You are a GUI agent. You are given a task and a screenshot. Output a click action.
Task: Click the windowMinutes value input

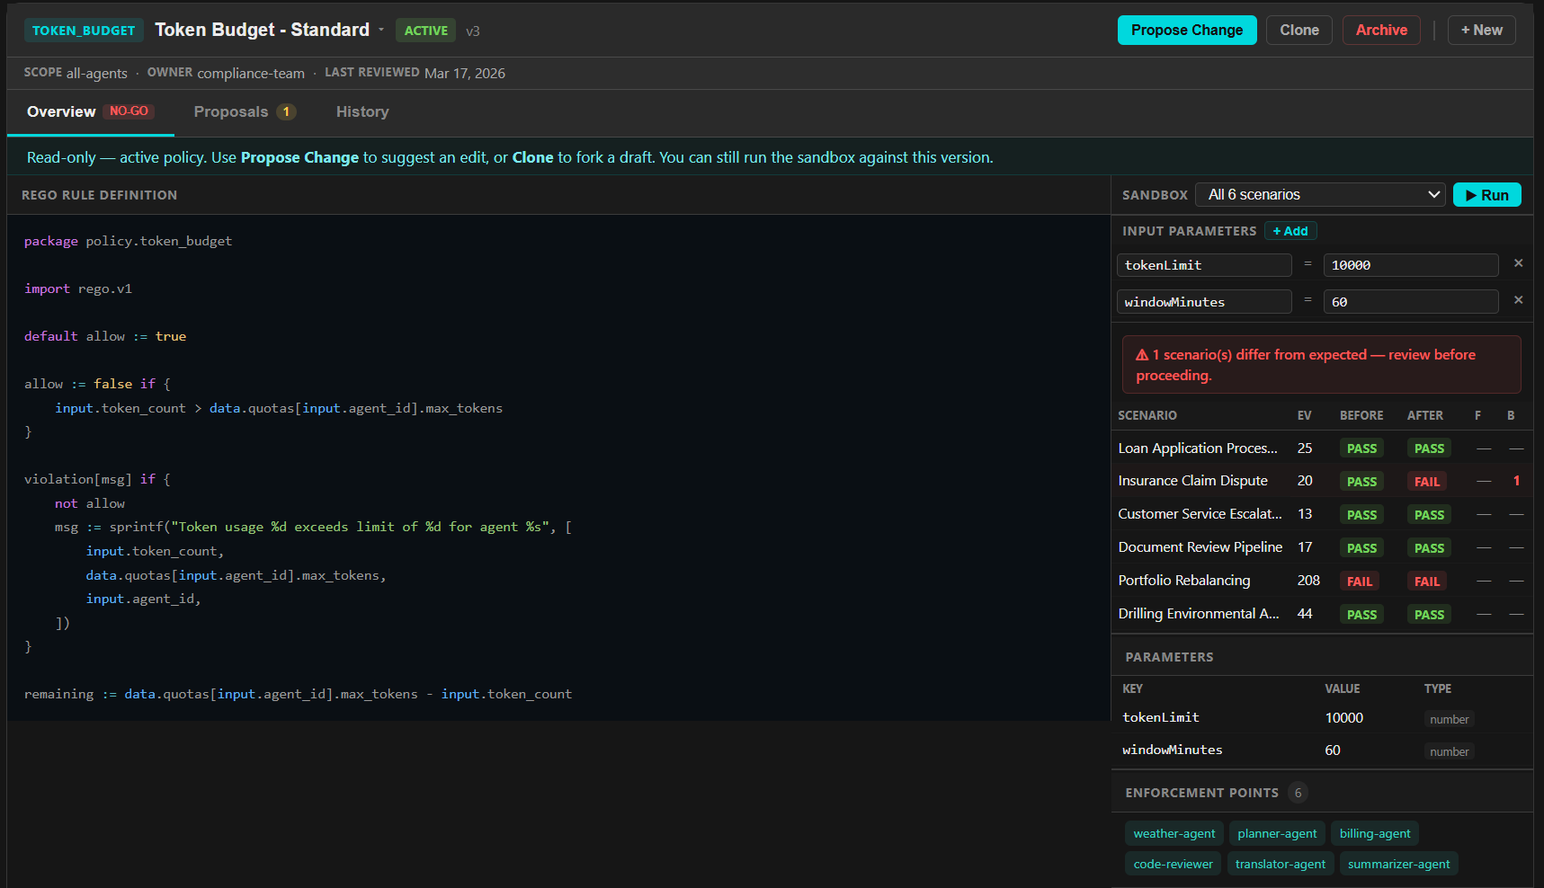click(1410, 302)
